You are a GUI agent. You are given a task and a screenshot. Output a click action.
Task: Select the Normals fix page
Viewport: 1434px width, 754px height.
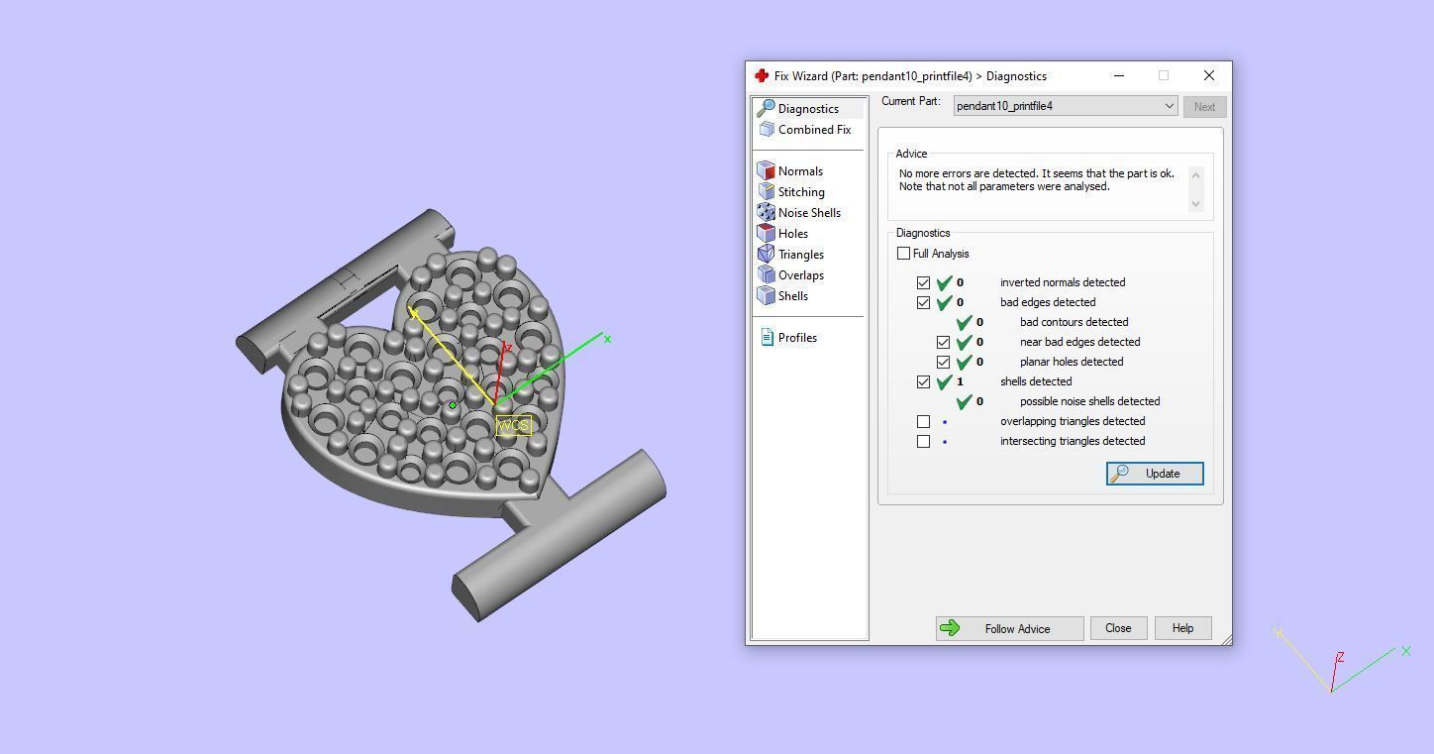tap(800, 171)
